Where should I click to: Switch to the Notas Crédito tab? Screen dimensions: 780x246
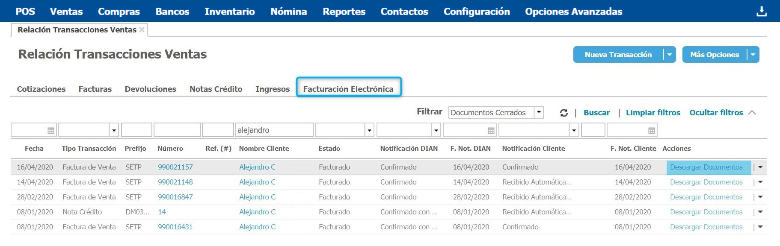click(216, 89)
